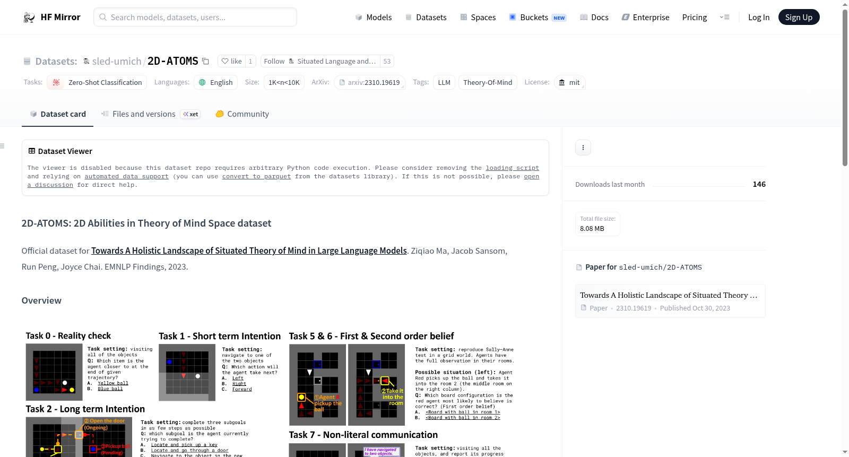Click the xet badge
849x457 pixels.
[190, 114]
